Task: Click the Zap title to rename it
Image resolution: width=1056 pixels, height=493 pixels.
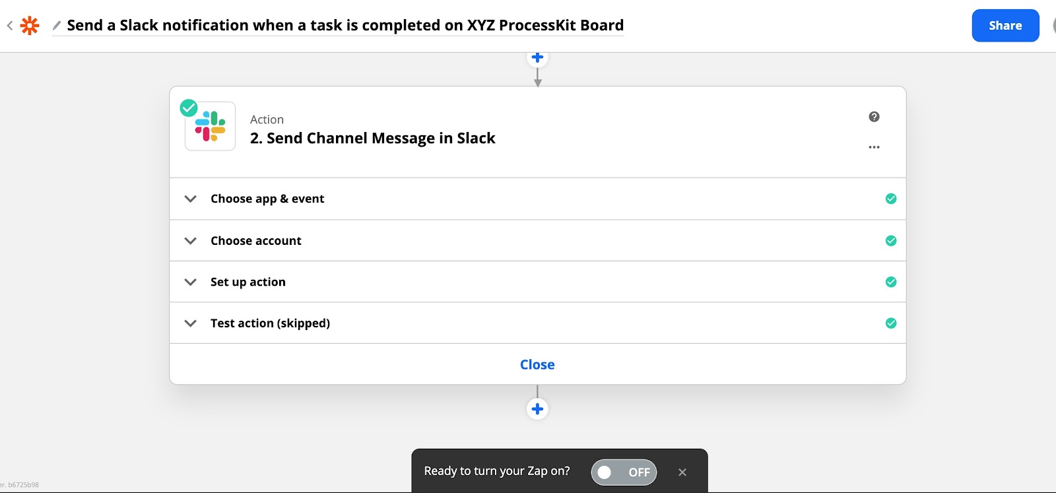Action: coord(345,26)
